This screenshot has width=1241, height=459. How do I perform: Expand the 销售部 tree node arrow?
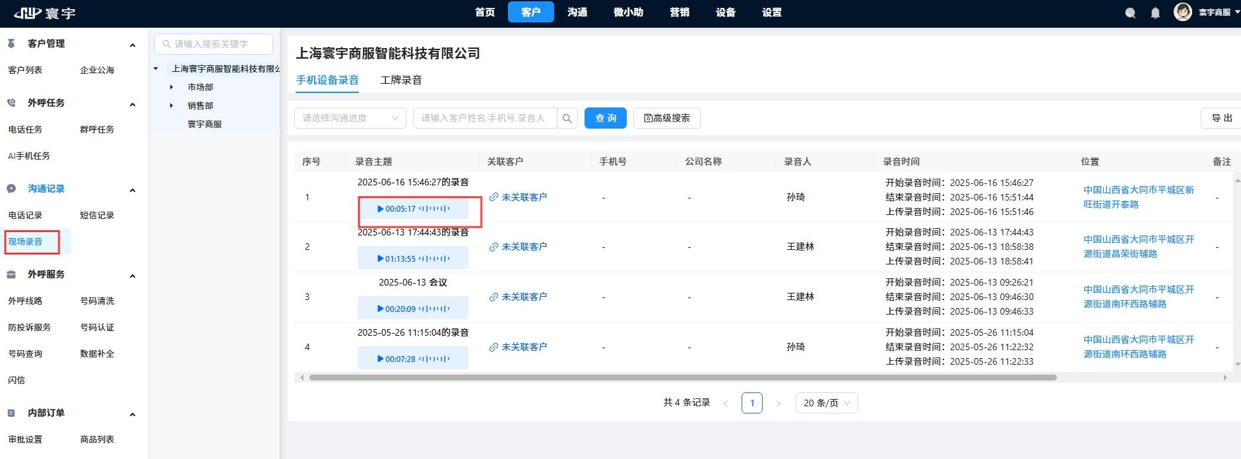coord(172,106)
